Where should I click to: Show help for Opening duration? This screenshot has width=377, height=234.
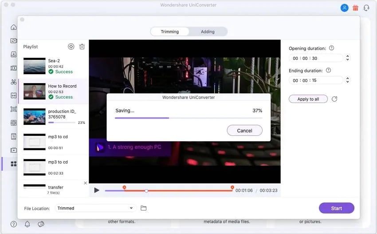click(331, 48)
